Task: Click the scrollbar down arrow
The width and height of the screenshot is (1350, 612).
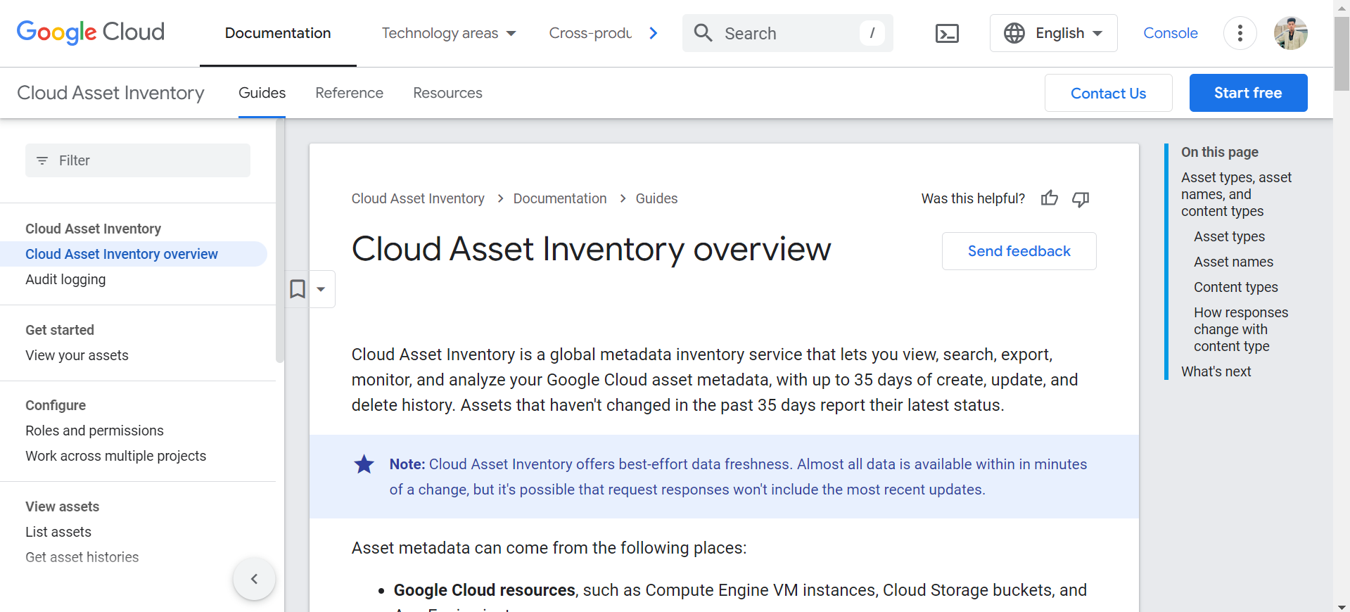Action: pyautogui.click(x=1342, y=606)
